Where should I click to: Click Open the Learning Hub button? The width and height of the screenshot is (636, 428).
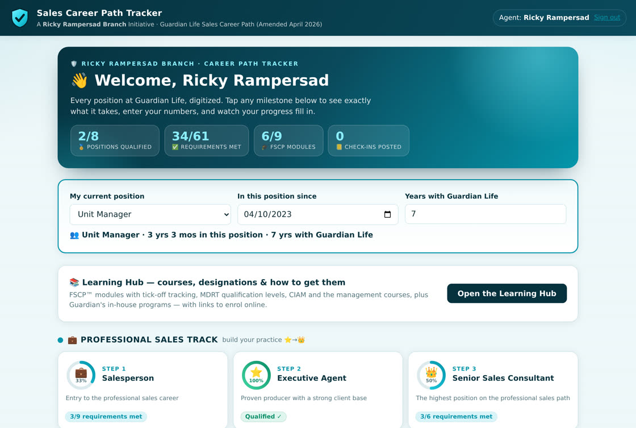tap(507, 294)
